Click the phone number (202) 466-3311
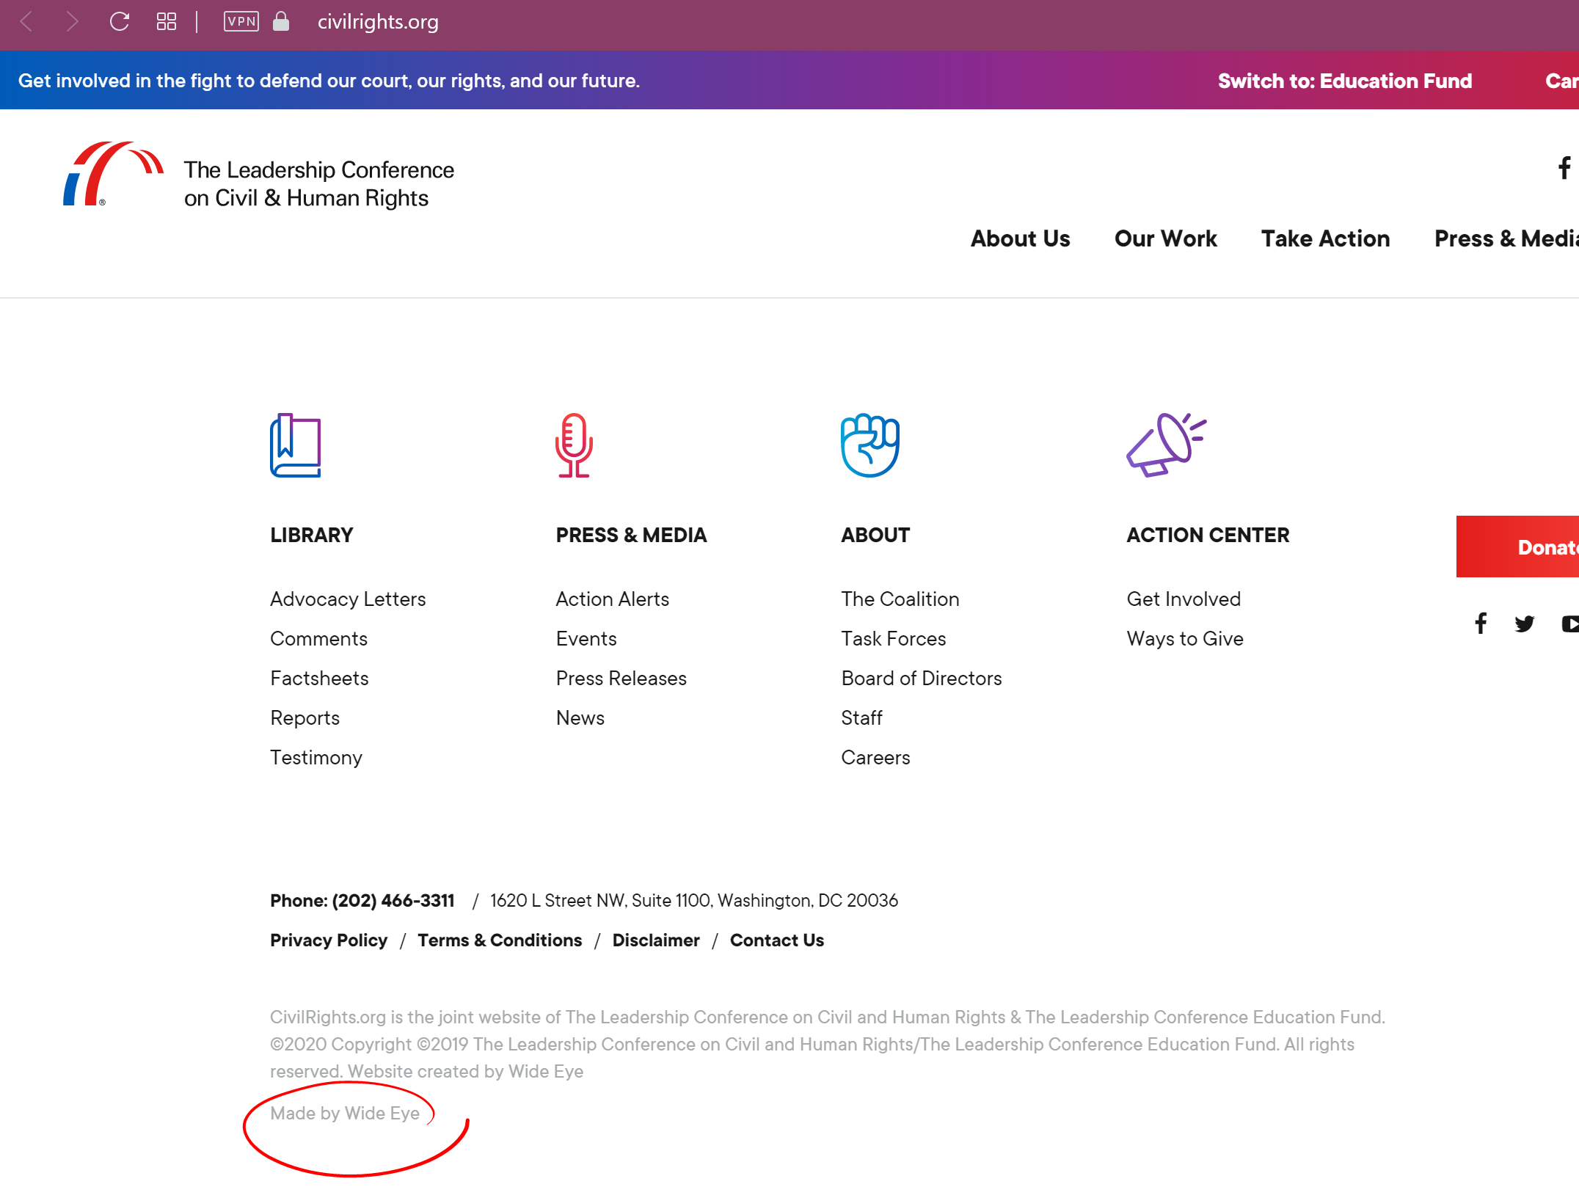This screenshot has width=1579, height=1195. pos(393,900)
